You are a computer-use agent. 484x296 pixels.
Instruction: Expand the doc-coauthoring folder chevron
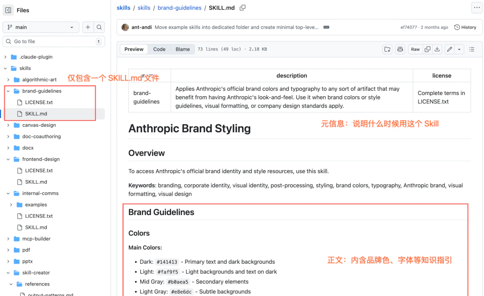(x=8, y=136)
